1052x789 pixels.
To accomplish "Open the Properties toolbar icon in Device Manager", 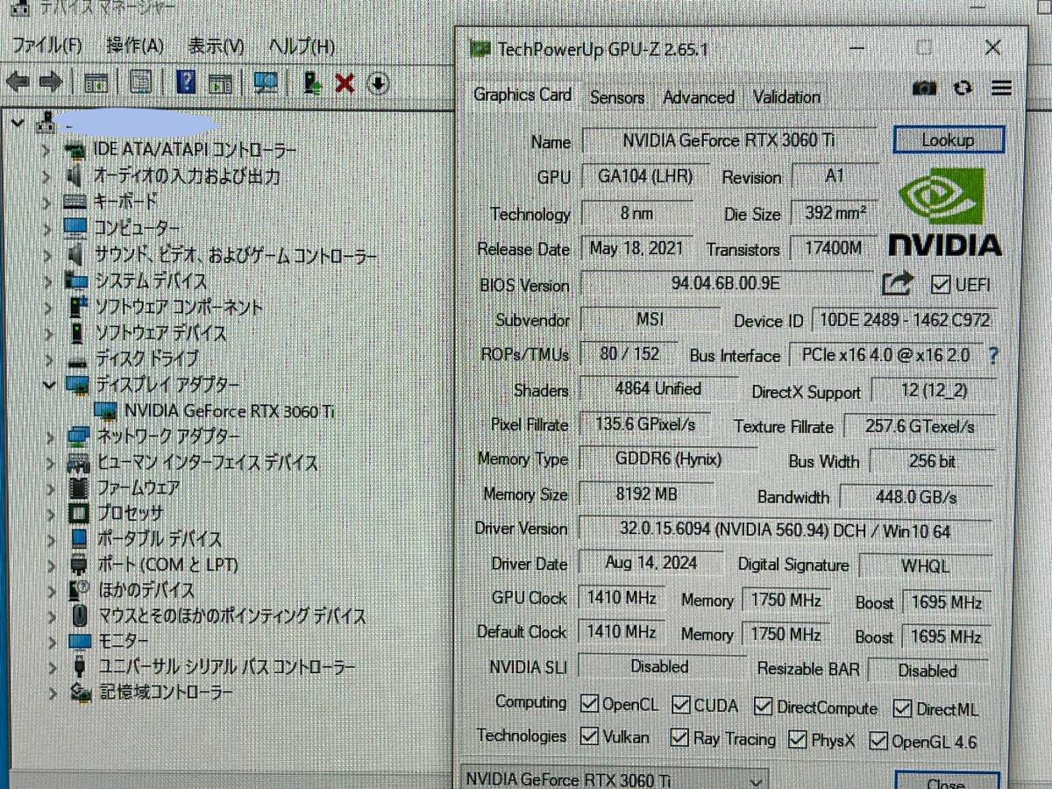I will coord(140,82).
